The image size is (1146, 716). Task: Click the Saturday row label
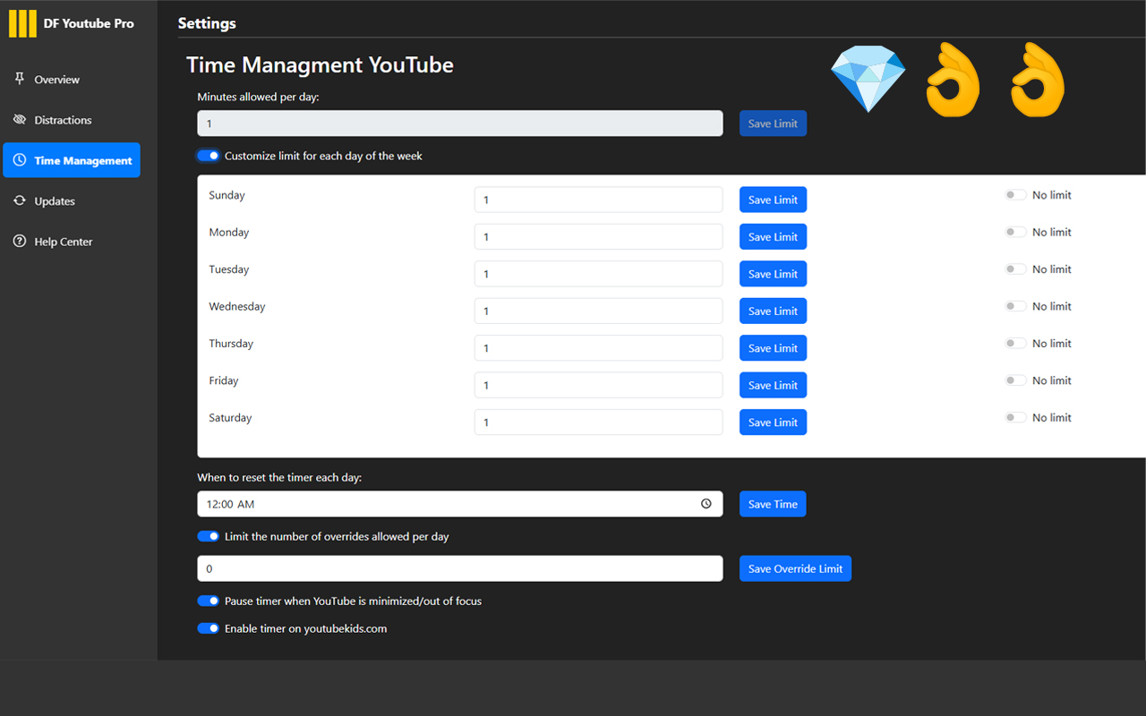click(x=230, y=418)
